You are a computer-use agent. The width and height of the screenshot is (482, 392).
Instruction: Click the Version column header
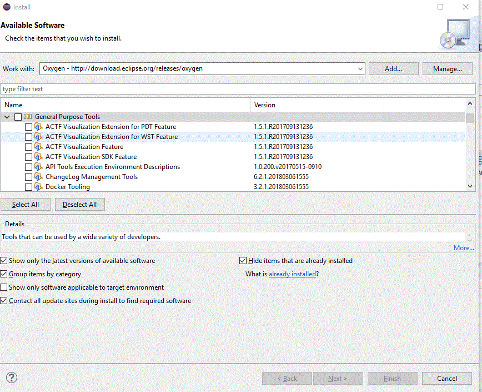317,105
